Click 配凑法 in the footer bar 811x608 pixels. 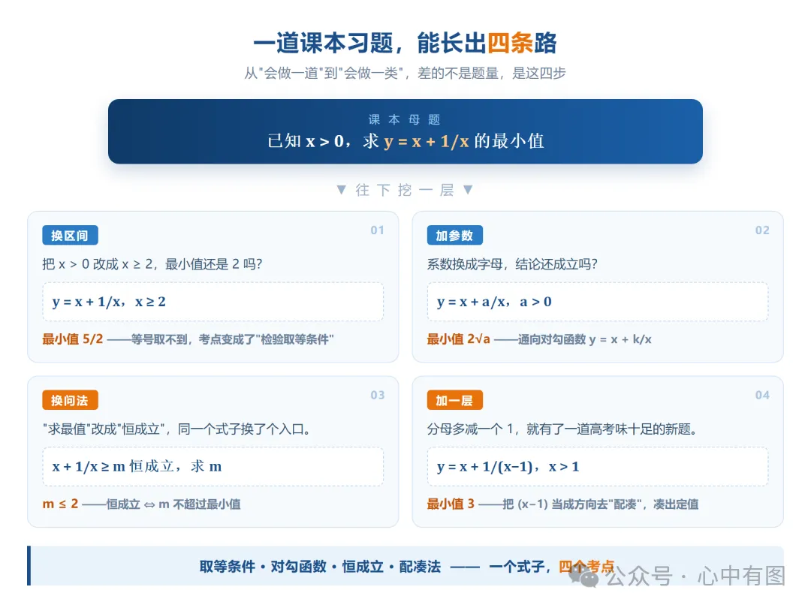coord(420,567)
